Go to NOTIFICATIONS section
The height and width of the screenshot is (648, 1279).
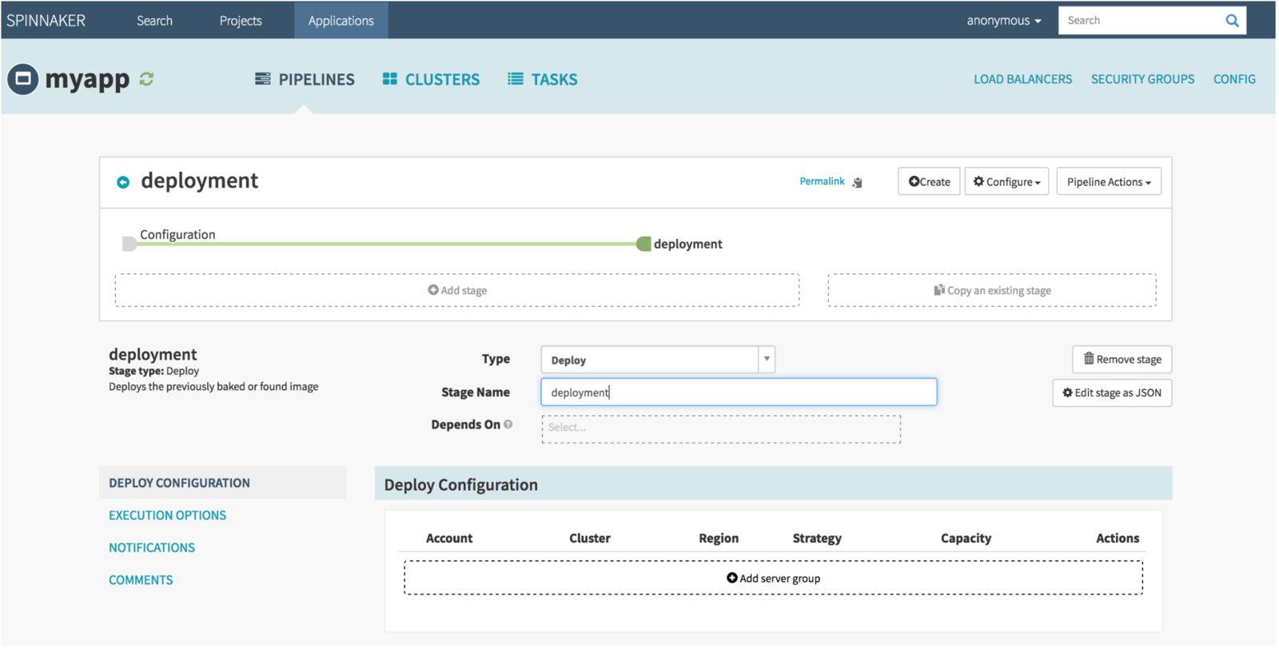point(152,547)
